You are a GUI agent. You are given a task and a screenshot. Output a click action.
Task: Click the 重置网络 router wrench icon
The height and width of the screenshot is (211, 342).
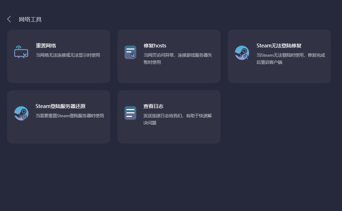[21, 52]
